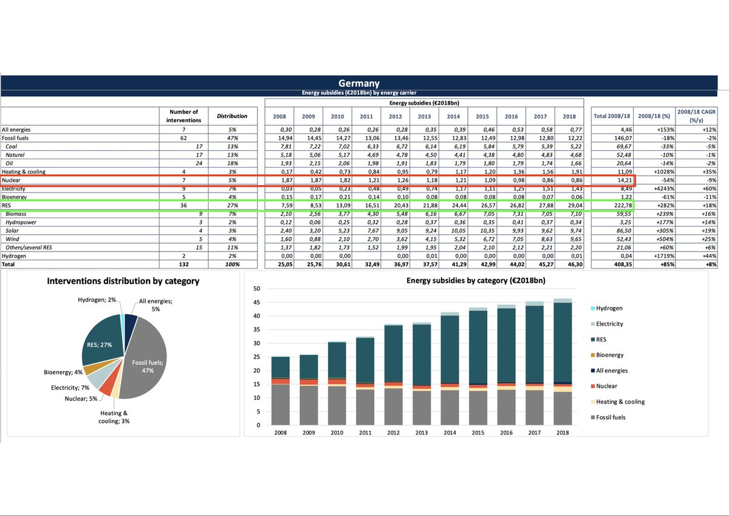
Task: Click the 'Hydrogen; 2%' pie label
Action: point(98,300)
